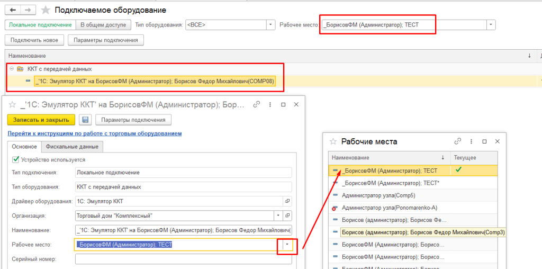Uncheck the Устройство используется checkbox
This screenshot has height=269, width=542.
click(15, 159)
